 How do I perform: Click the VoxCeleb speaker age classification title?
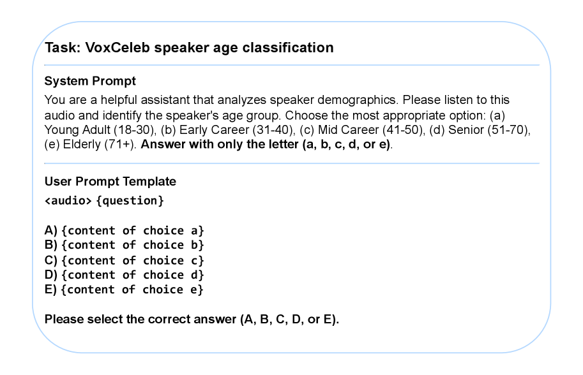189,48
